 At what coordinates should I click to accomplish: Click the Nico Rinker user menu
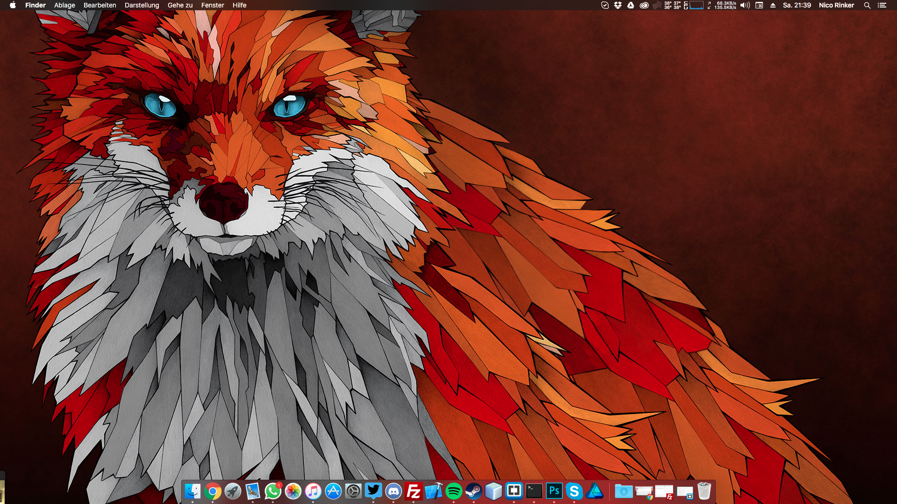(836, 5)
